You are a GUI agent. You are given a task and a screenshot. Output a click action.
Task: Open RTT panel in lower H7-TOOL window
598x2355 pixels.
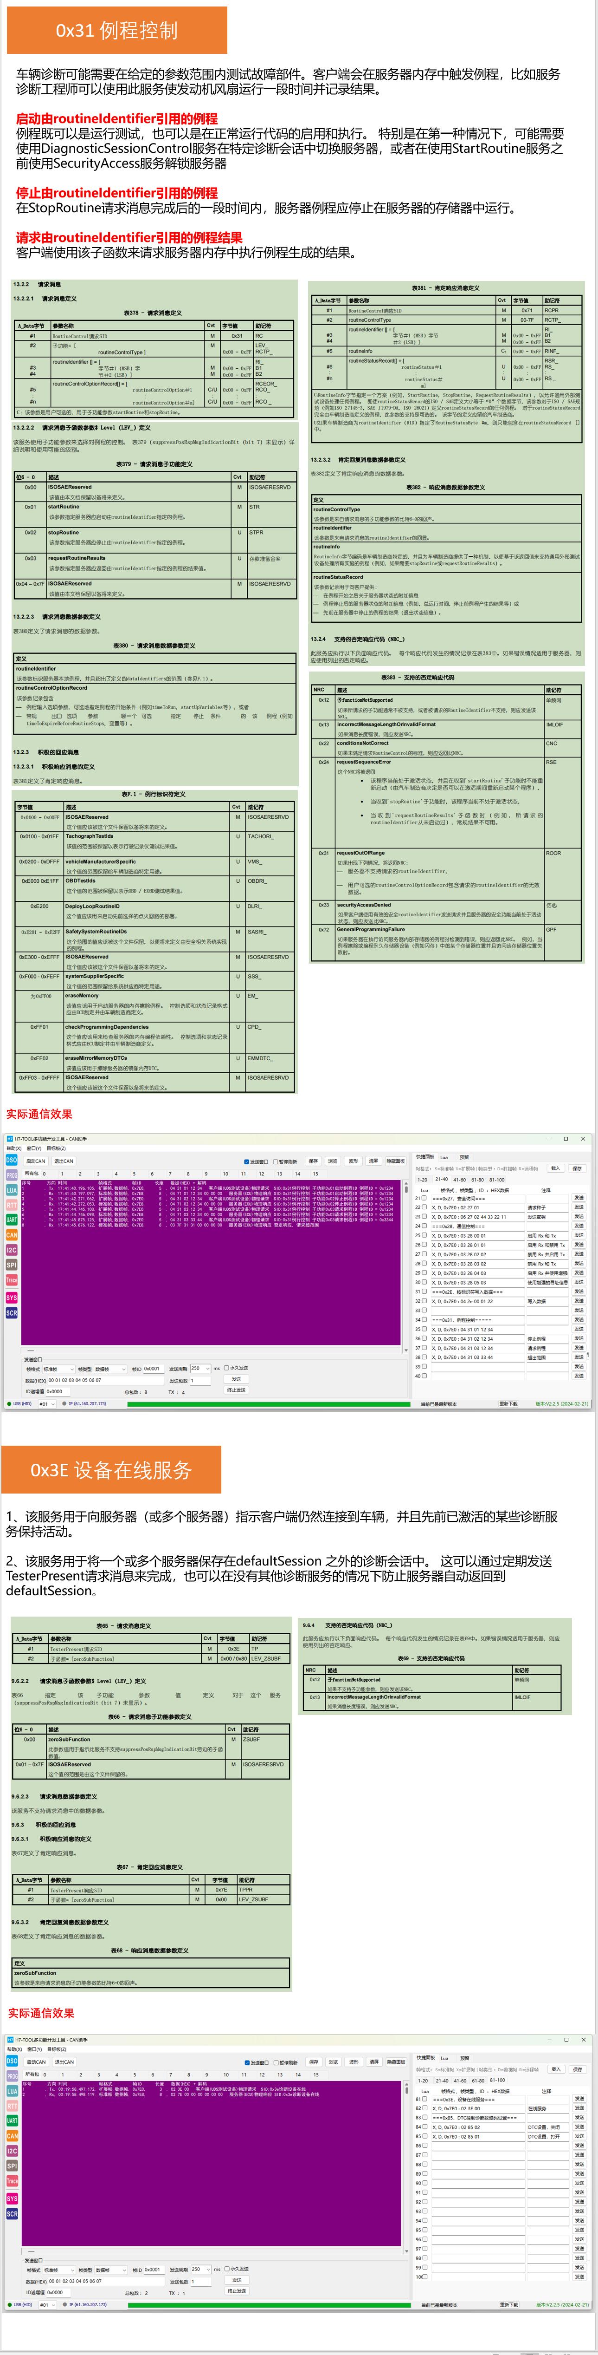pos(12,2107)
